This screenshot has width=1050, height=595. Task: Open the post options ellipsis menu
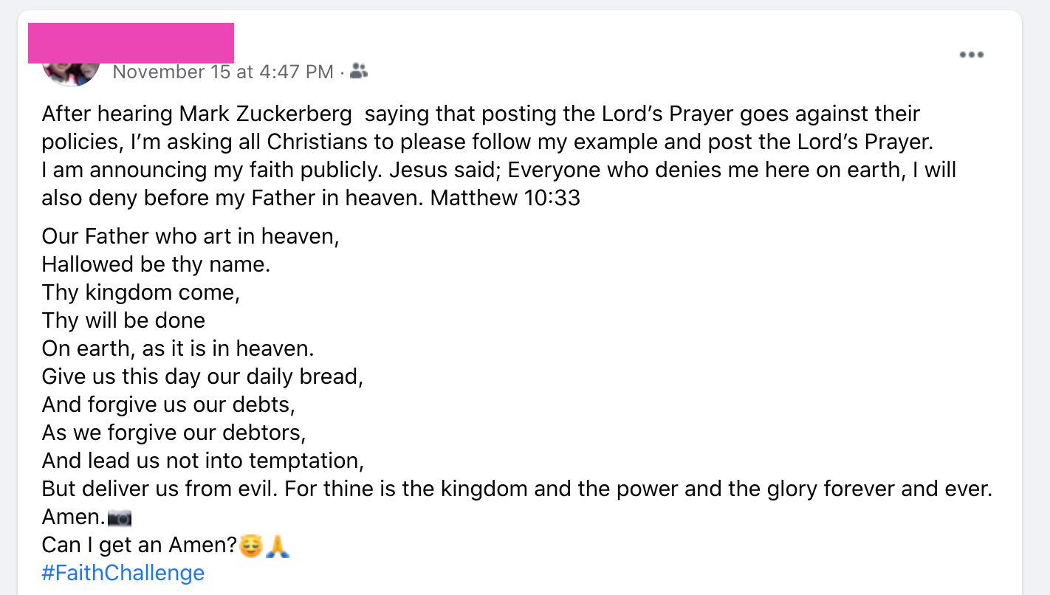tap(971, 54)
